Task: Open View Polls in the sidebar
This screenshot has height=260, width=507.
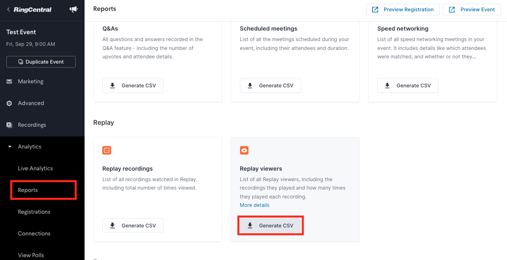Action: click(31, 255)
